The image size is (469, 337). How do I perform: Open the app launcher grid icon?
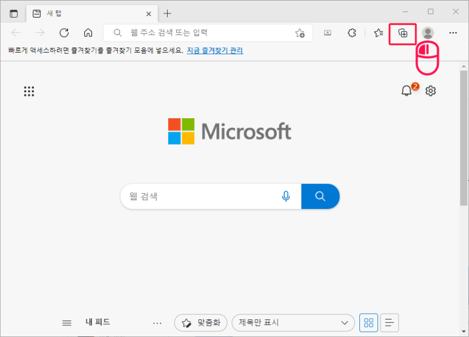(x=29, y=91)
